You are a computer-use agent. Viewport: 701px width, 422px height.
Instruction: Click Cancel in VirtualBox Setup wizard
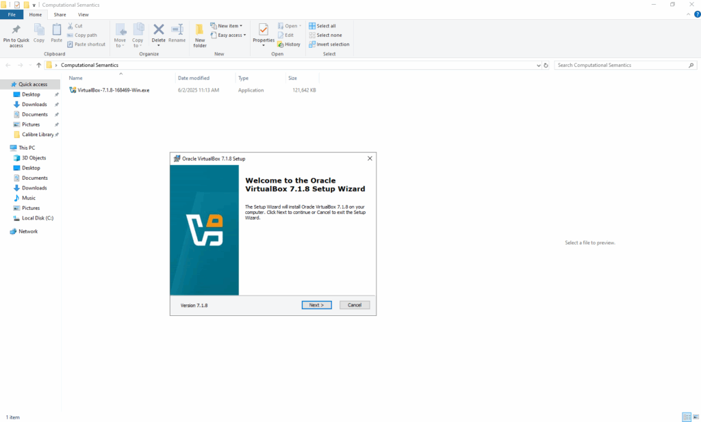coord(355,305)
